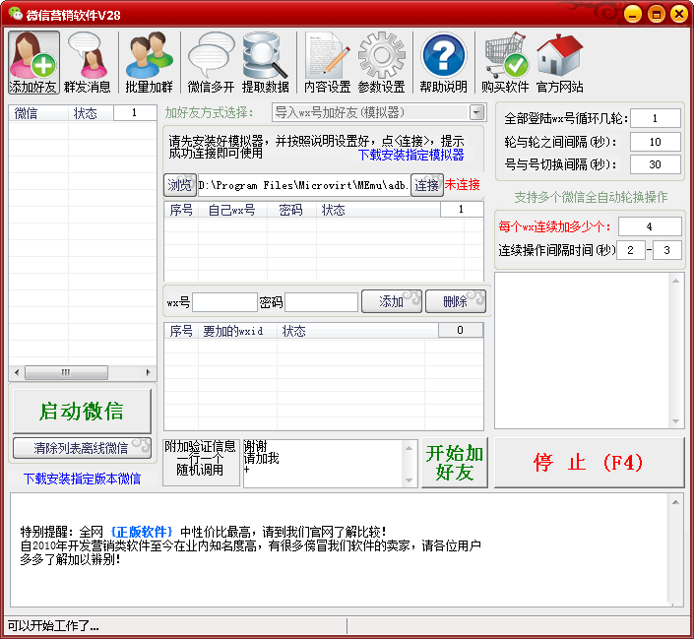Screen dimensions: 694x639
Task: Click 清除列表离线微信 button
Action: pyautogui.click(x=82, y=448)
